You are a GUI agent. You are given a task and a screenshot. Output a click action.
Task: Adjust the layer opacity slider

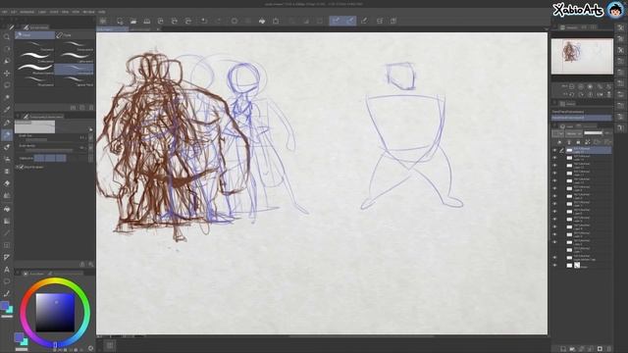click(x=593, y=133)
